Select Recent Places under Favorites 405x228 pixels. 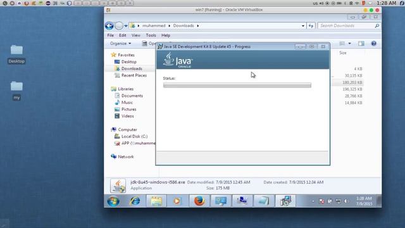(x=134, y=75)
